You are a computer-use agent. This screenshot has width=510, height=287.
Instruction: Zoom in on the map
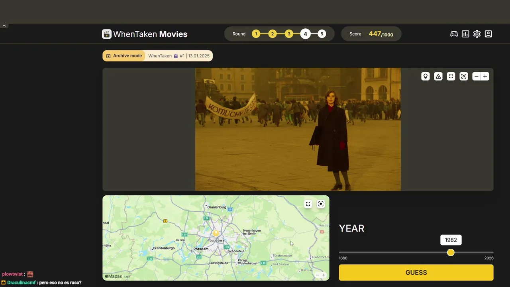click(x=324, y=275)
